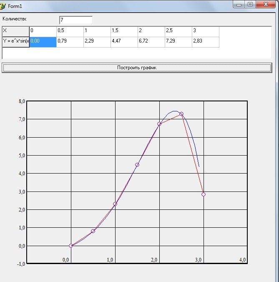Image resolution: width=279 pixels, height=282 pixels.
Task: Select Y cell with value 6,72
Action: [x=151, y=42]
